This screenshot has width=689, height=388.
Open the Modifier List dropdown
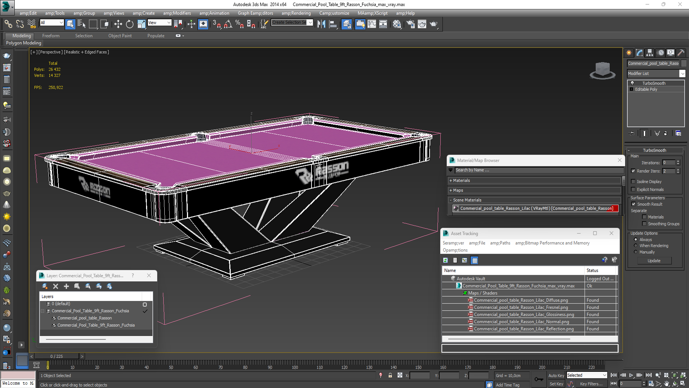[656, 73]
